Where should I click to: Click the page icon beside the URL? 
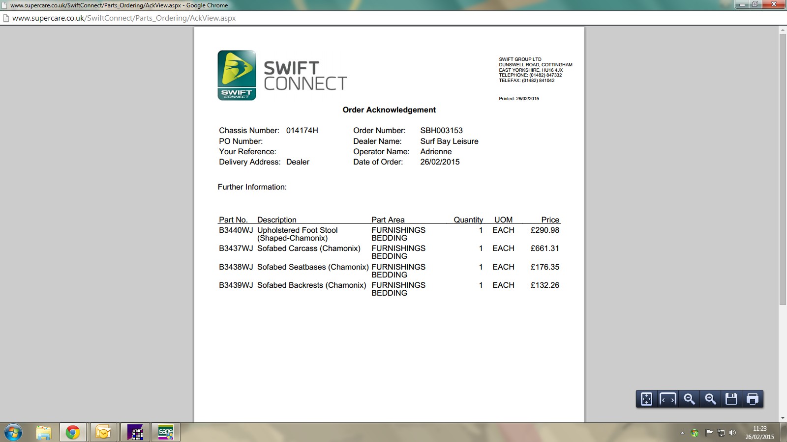(6, 18)
